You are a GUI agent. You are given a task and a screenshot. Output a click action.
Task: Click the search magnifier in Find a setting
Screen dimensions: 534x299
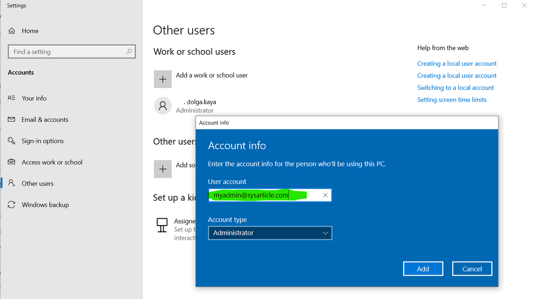point(129,52)
